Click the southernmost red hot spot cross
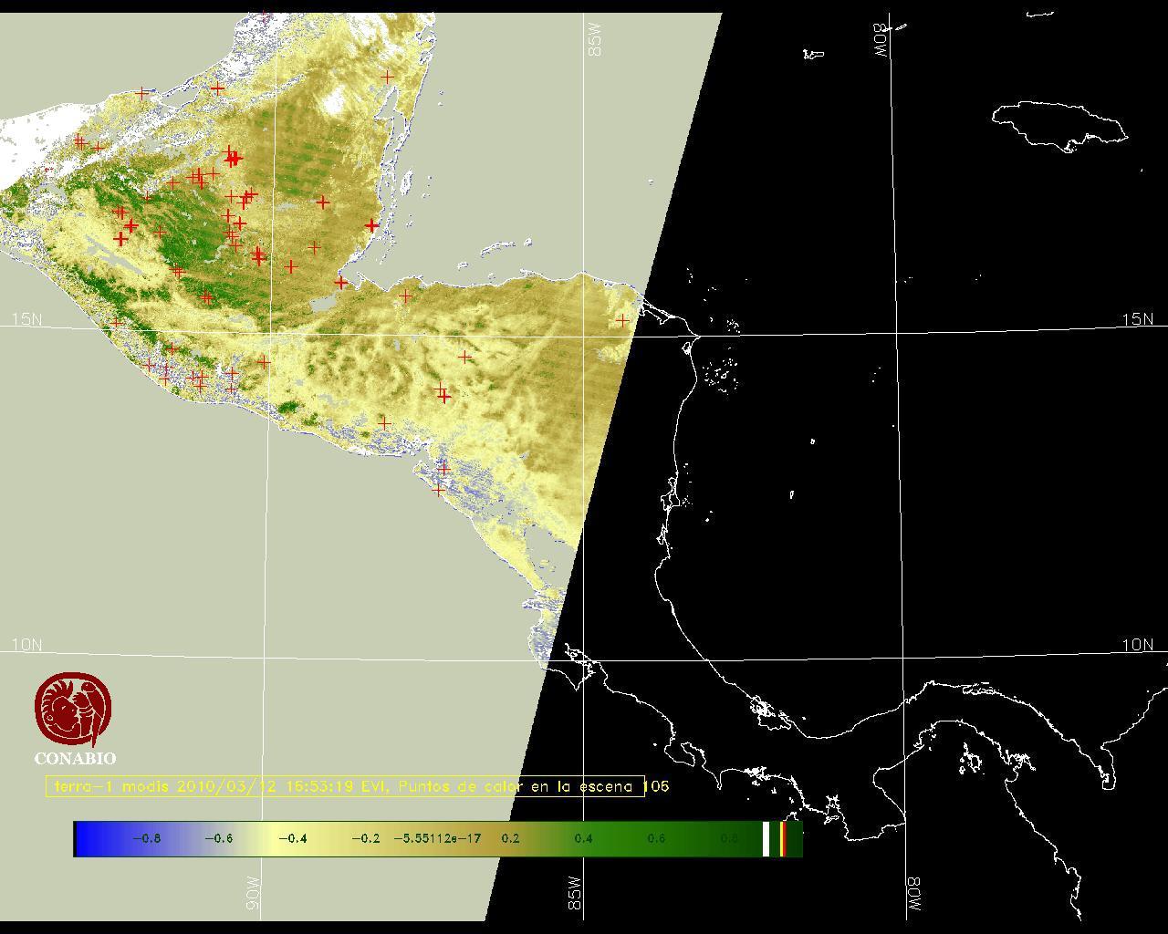The width and height of the screenshot is (1168, 934). 439,490
